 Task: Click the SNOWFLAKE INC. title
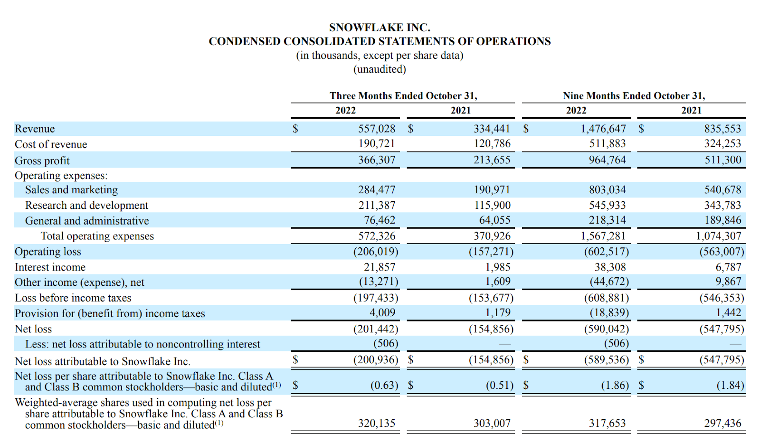tap(380, 28)
